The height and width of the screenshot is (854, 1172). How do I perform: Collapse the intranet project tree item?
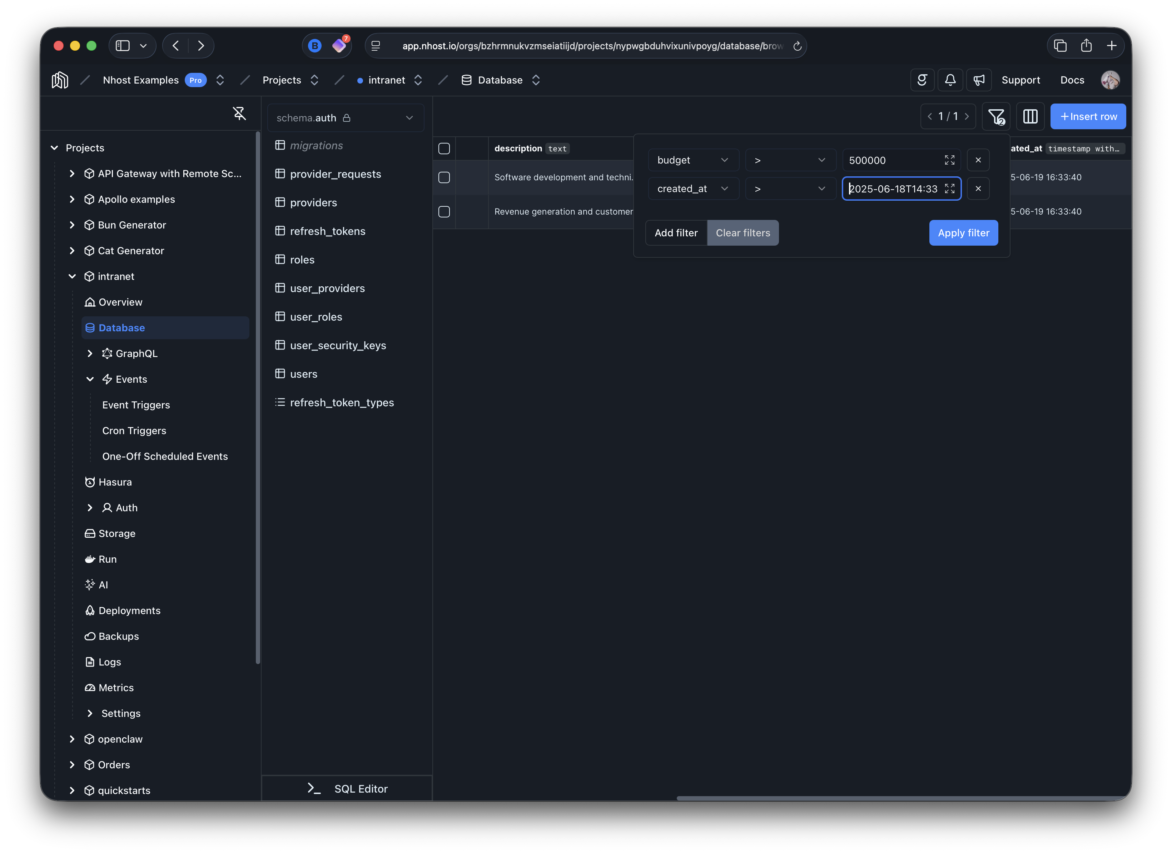coord(72,276)
